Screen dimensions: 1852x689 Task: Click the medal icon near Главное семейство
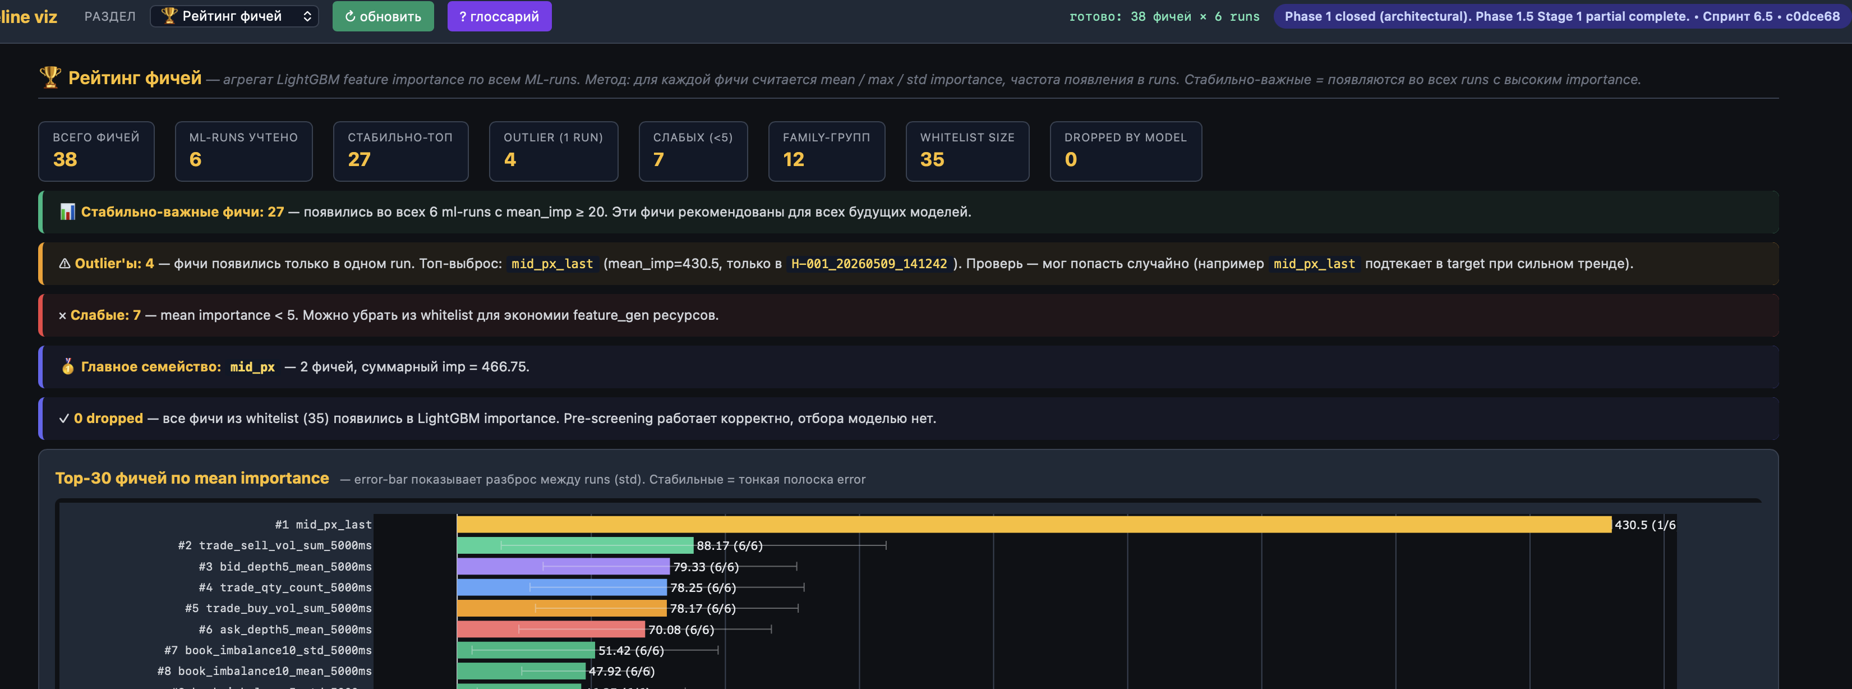(x=67, y=367)
